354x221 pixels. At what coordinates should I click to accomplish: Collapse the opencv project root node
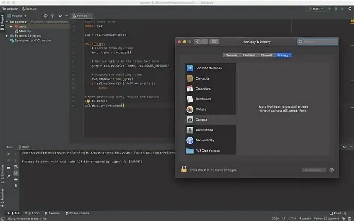[7, 22]
